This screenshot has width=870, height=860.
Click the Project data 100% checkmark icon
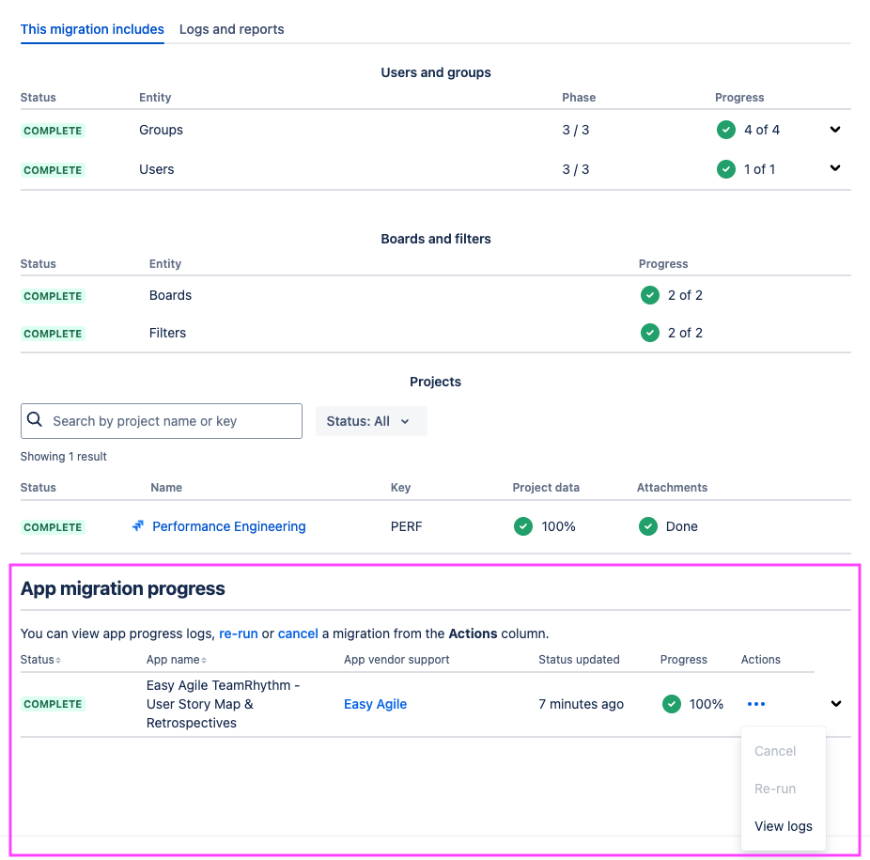pos(523,526)
